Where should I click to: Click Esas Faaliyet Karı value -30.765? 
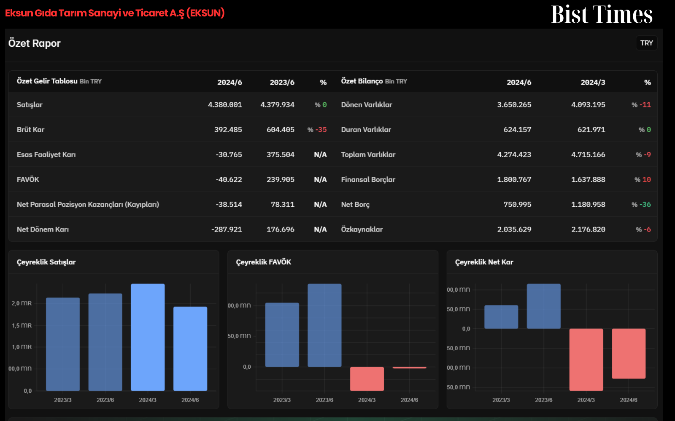pyautogui.click(x=229, y=155)
